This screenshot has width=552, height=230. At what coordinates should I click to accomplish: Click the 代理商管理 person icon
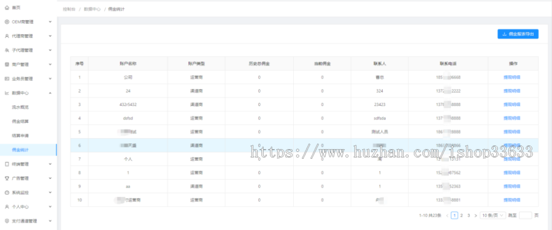(x=7, y=36)
